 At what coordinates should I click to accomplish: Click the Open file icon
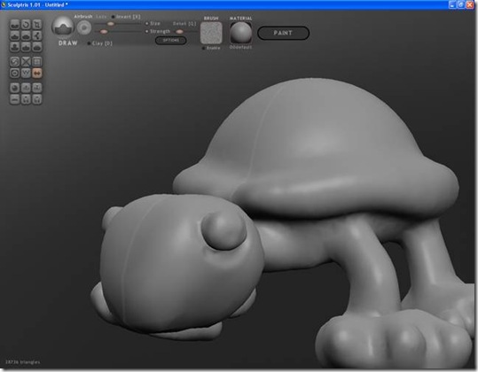point(26,88)
